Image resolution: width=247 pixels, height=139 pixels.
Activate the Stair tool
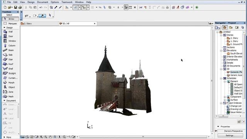coord(10,59)
